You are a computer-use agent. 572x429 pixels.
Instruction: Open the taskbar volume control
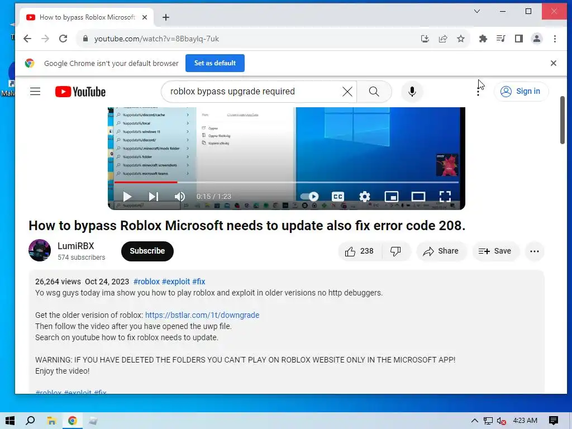501,421
